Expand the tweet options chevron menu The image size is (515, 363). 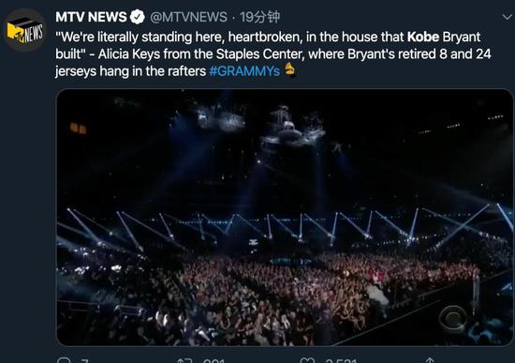click(x=508, y=17)
